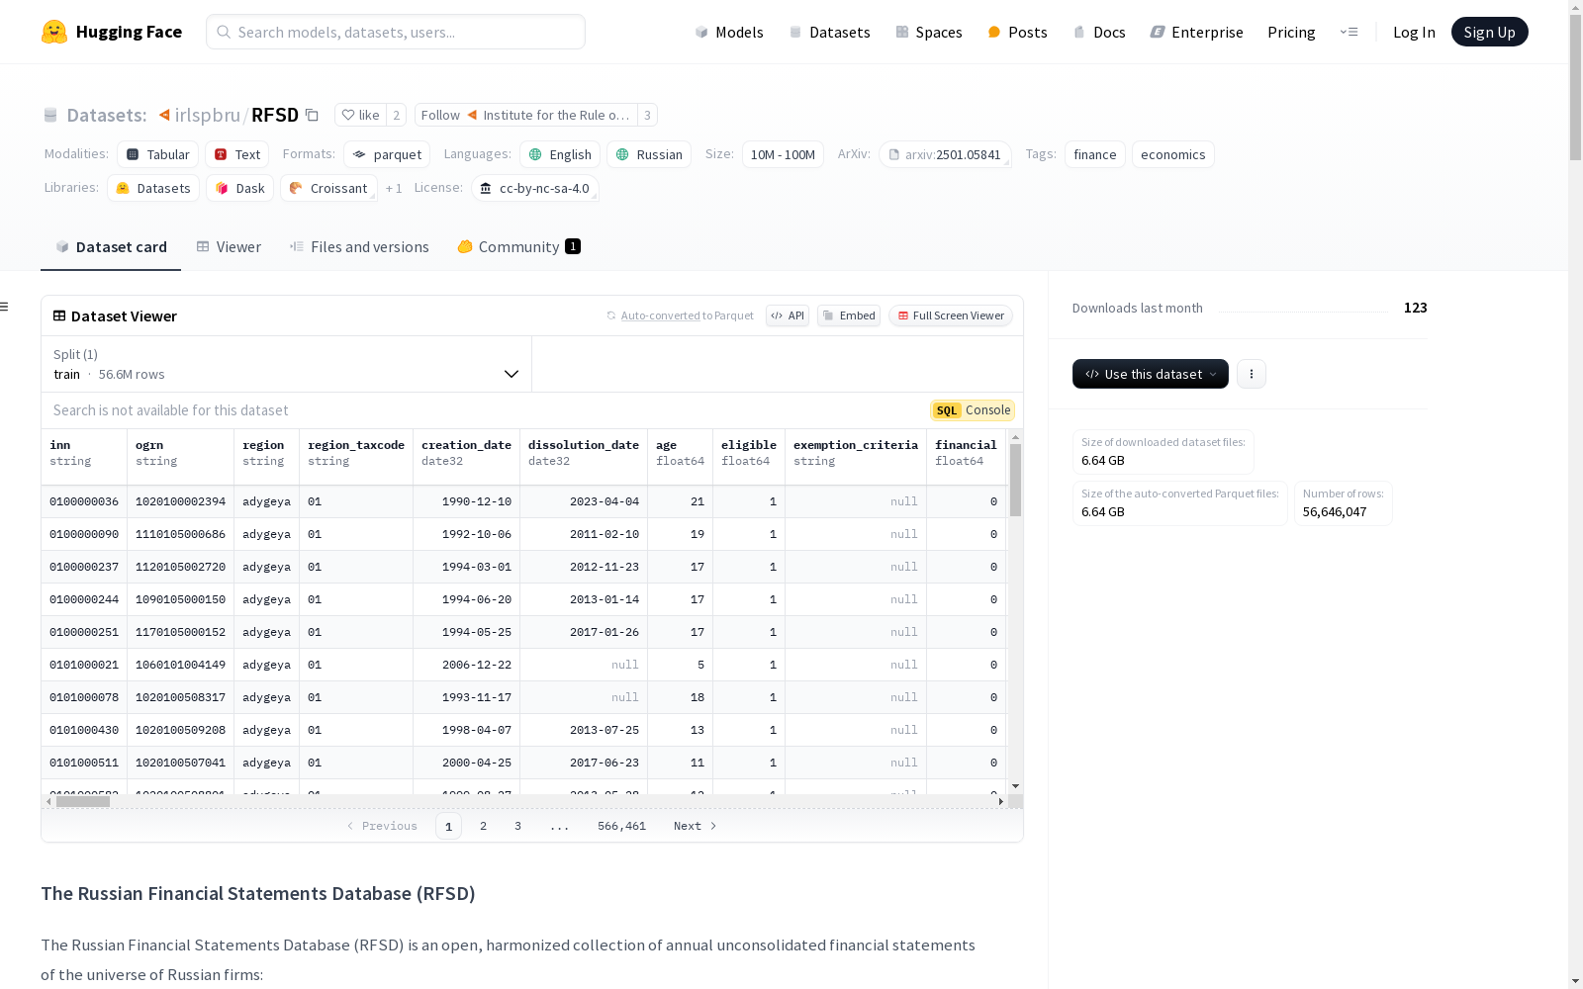The height and width of the screenshot is (989, 1583).
Task: Open Docs in top navigation
Action: pos(1099,32)
